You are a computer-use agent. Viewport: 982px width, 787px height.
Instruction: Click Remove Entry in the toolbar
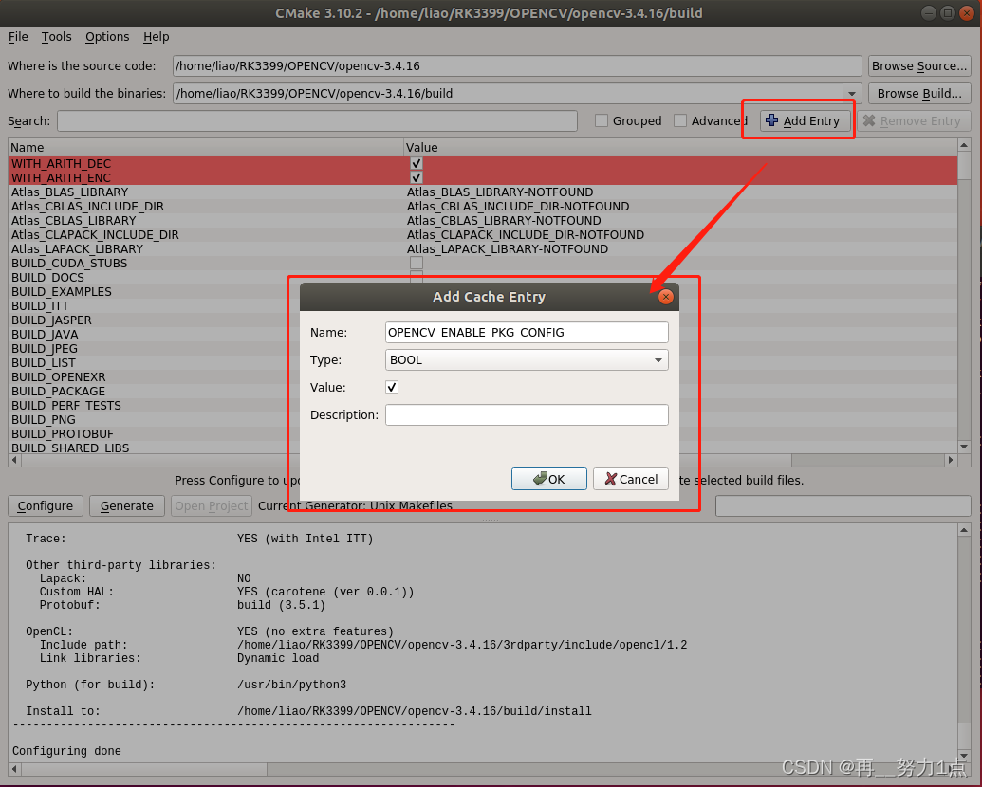pos(915,120)
